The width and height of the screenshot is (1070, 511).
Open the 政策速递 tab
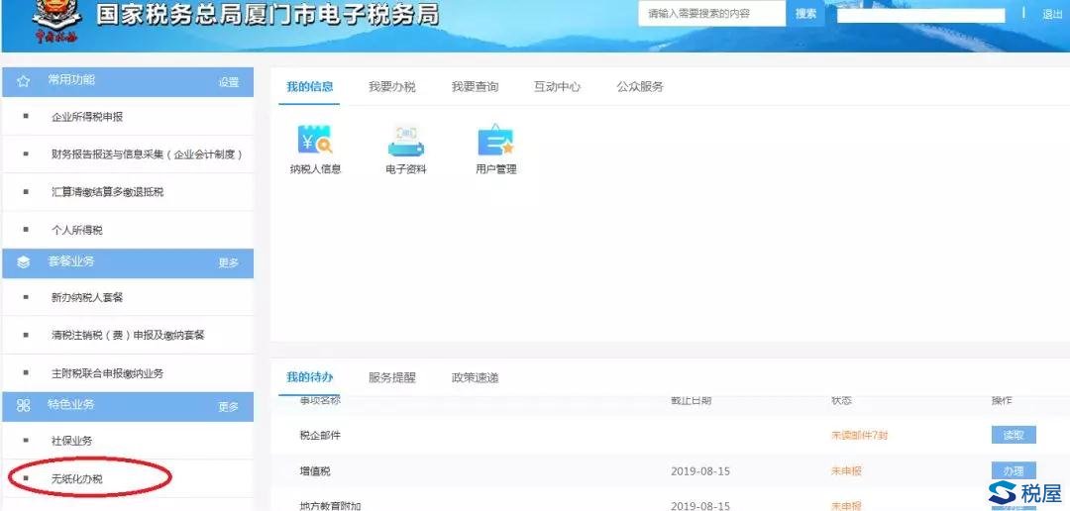(475, 378)
